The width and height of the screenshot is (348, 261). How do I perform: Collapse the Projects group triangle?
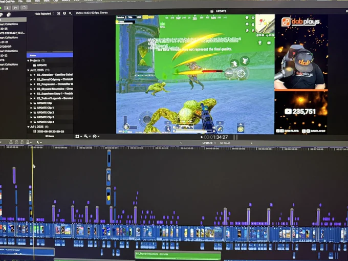pyautogui.click(x=28, y=60)
